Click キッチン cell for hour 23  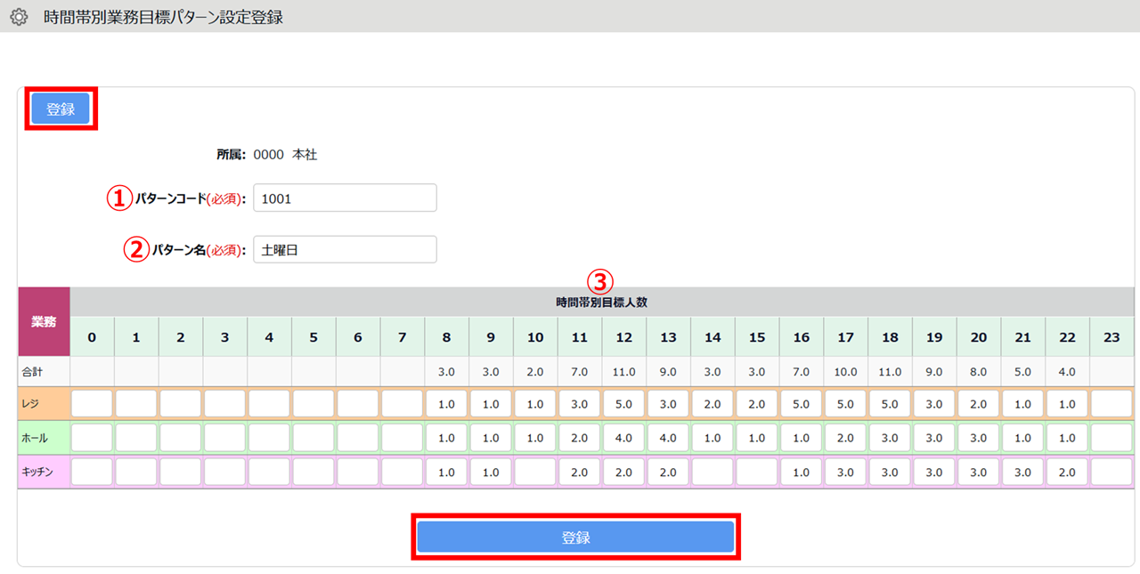pos(1111,473)
